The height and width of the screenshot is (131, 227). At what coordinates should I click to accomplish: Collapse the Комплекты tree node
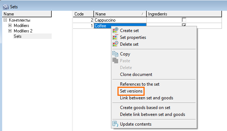(x=5, y=20)
